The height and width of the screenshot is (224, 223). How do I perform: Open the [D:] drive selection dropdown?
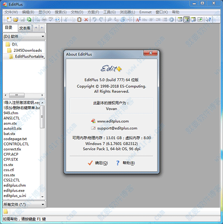(24, 36)
